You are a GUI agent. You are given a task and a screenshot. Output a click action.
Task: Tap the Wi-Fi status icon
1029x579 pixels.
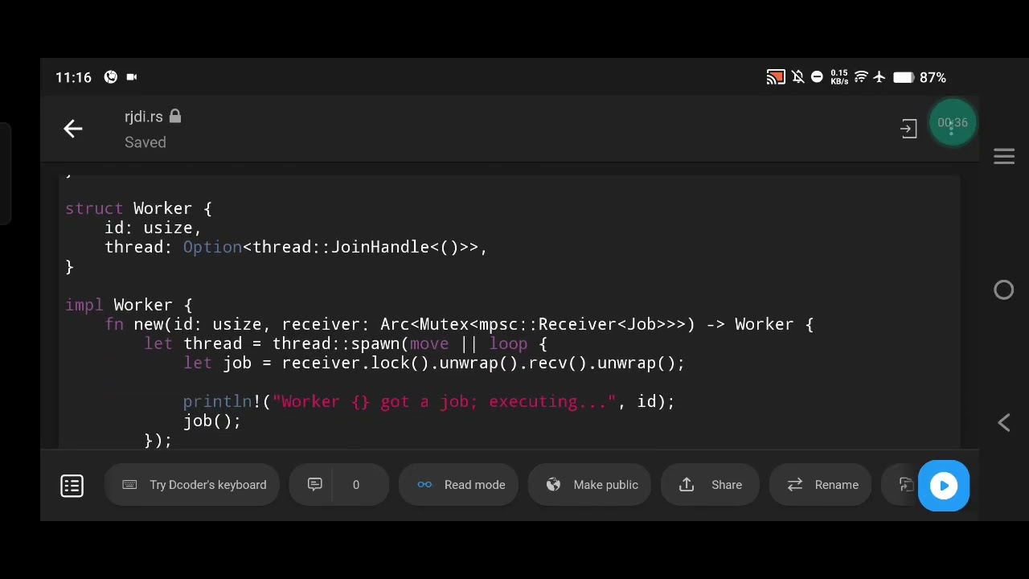tap(861, 77)
